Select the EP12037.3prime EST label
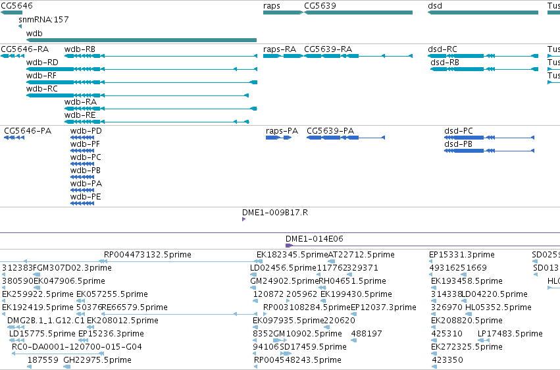The image size is (560, 370). [x=384, y=307]
